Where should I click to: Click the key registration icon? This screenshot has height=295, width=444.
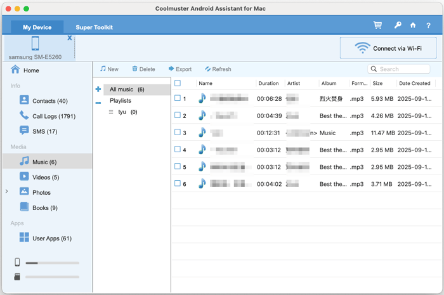pyautogui.click(x=398, y=25)
